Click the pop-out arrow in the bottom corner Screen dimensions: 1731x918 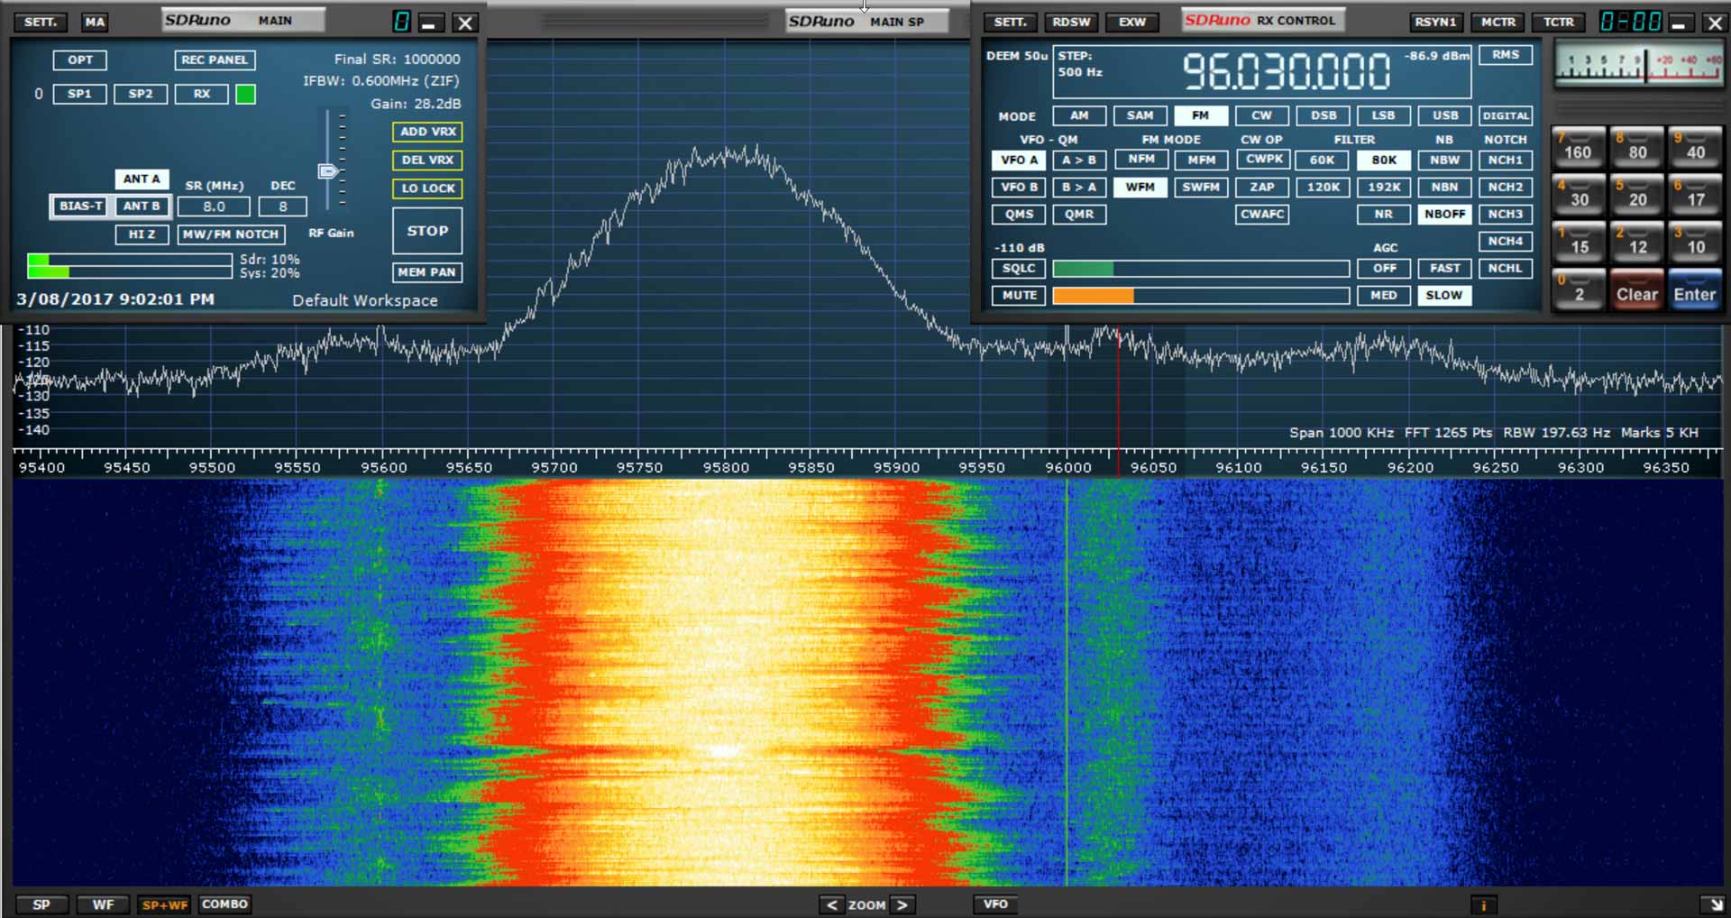click(1711, 904)
